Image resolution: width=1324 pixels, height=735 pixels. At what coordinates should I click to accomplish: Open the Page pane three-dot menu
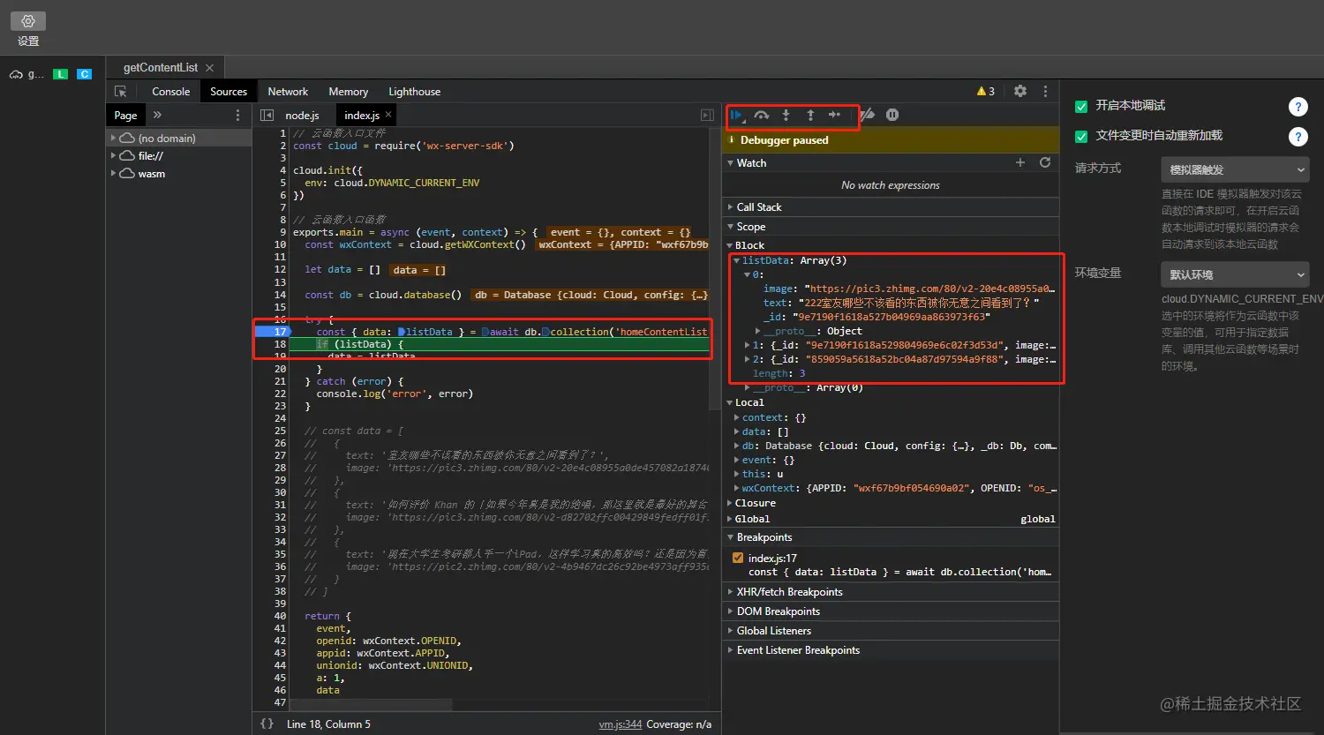[237, 116]
